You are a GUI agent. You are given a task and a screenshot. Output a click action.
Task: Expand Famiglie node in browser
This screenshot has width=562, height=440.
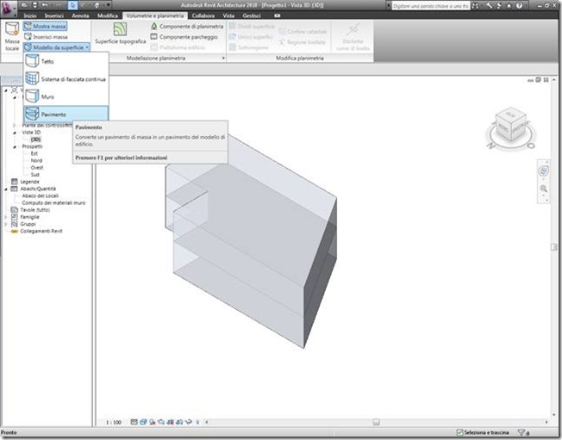point(6,217)
